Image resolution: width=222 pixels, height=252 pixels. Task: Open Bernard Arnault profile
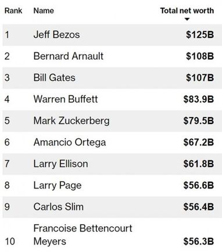tap(69, 56)
